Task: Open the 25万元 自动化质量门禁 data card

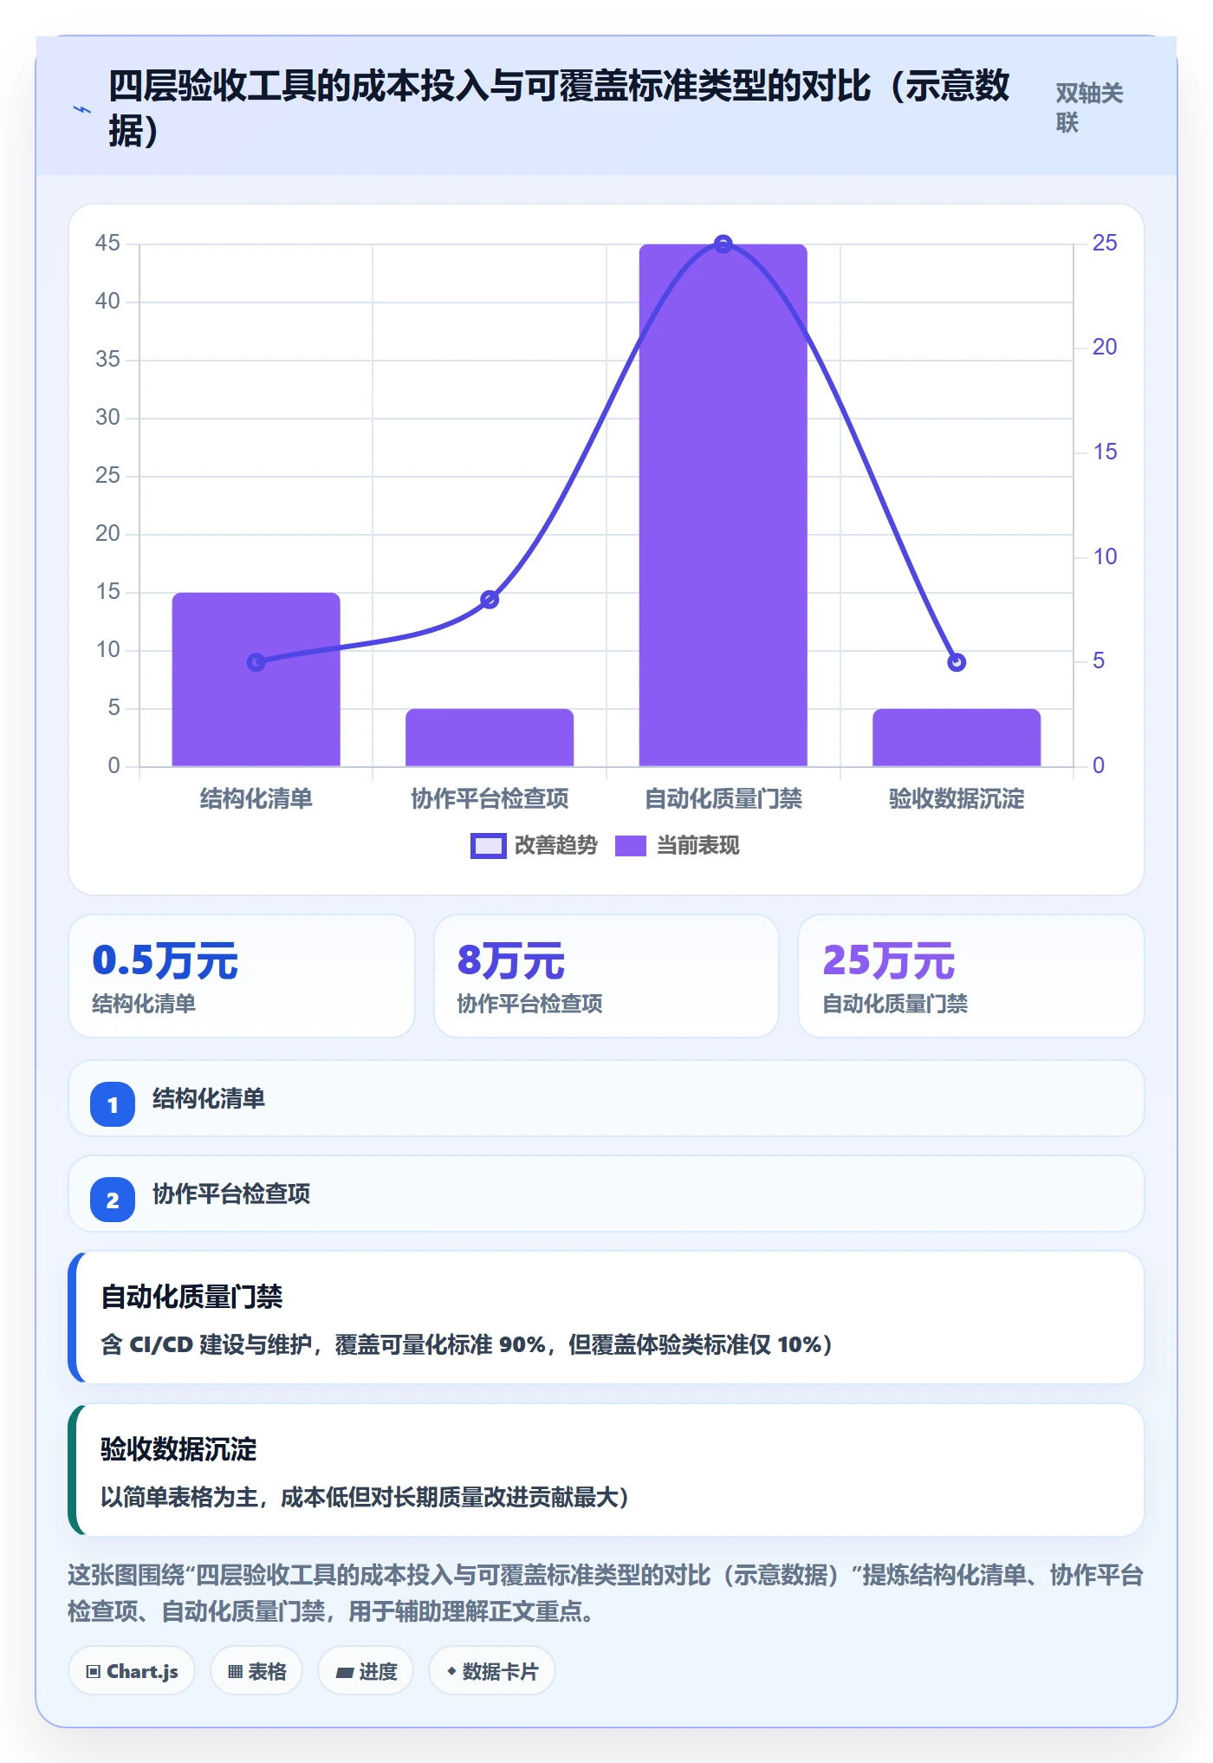Action: [x=971, y=976]
